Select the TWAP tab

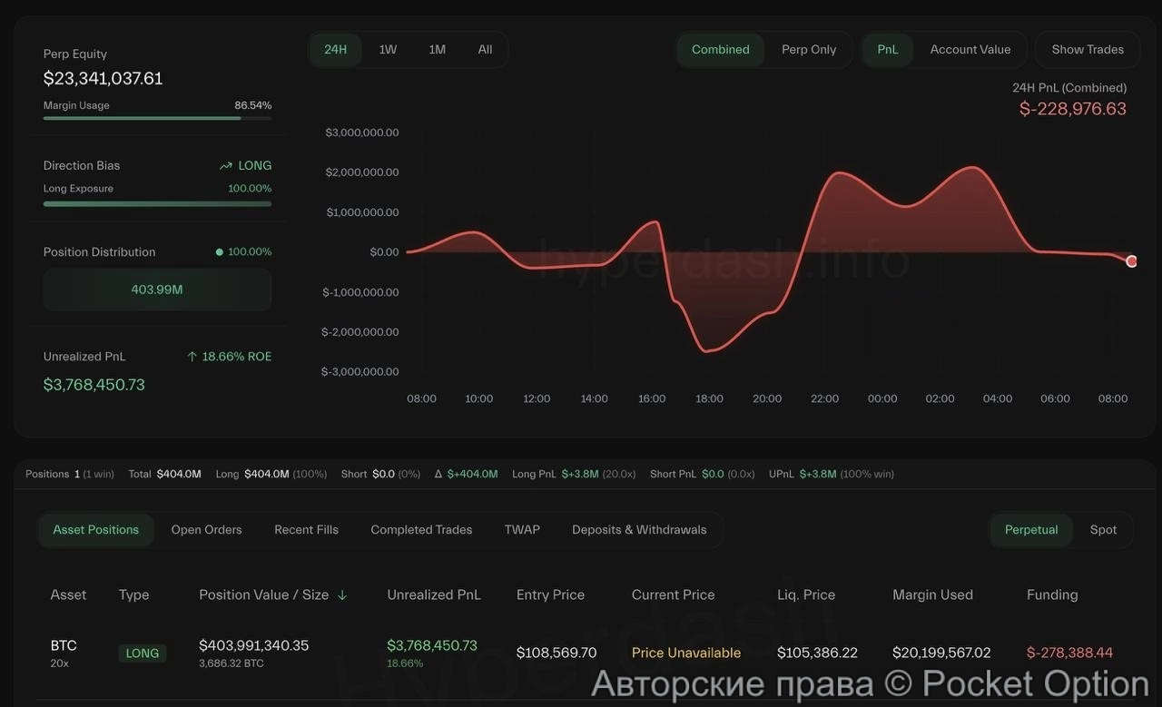(x=522, y=529)
